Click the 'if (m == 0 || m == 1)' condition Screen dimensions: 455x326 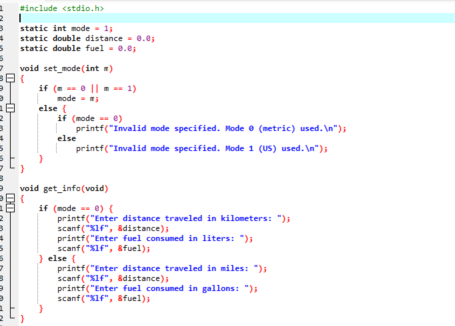(x=87, y=88)
